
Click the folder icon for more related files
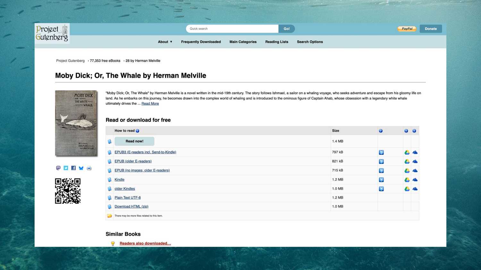[x=109, y=216]
